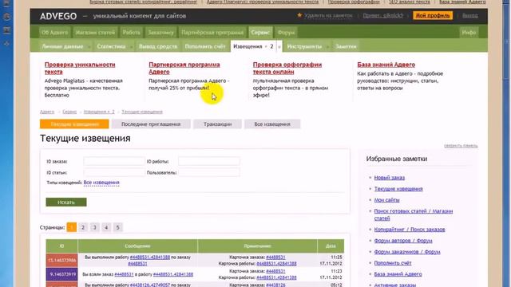Open 'Форум заказчиков / Форум' note link
511x287 pixels.
pyautogui.click(x=407, y=252)
